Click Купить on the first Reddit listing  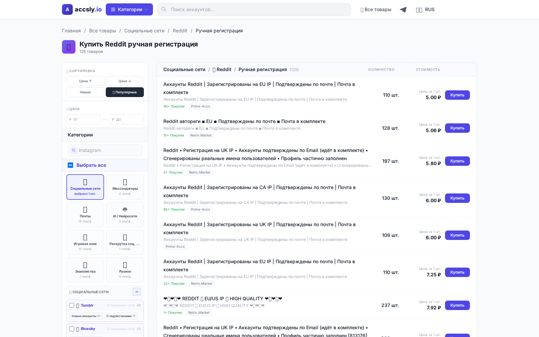[x=457, y=95]
